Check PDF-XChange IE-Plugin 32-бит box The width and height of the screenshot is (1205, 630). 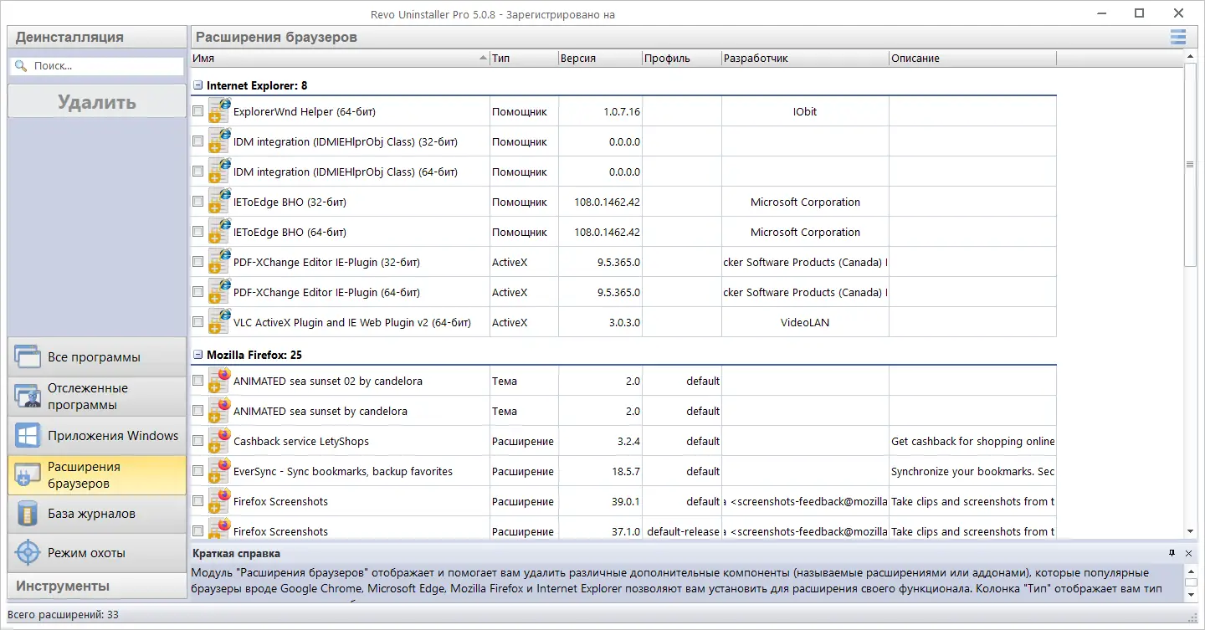point(197,262)
